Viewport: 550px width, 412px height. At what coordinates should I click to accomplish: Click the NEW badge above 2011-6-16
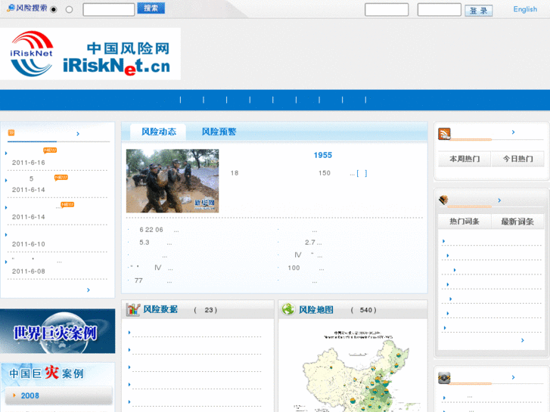coord(50,150)
